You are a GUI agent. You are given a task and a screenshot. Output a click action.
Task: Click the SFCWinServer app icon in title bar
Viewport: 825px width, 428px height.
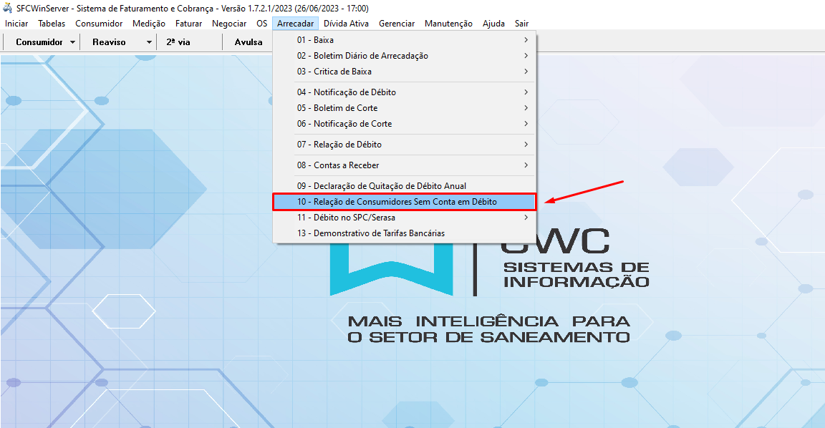pyautogui.click(x=8, y=8)
